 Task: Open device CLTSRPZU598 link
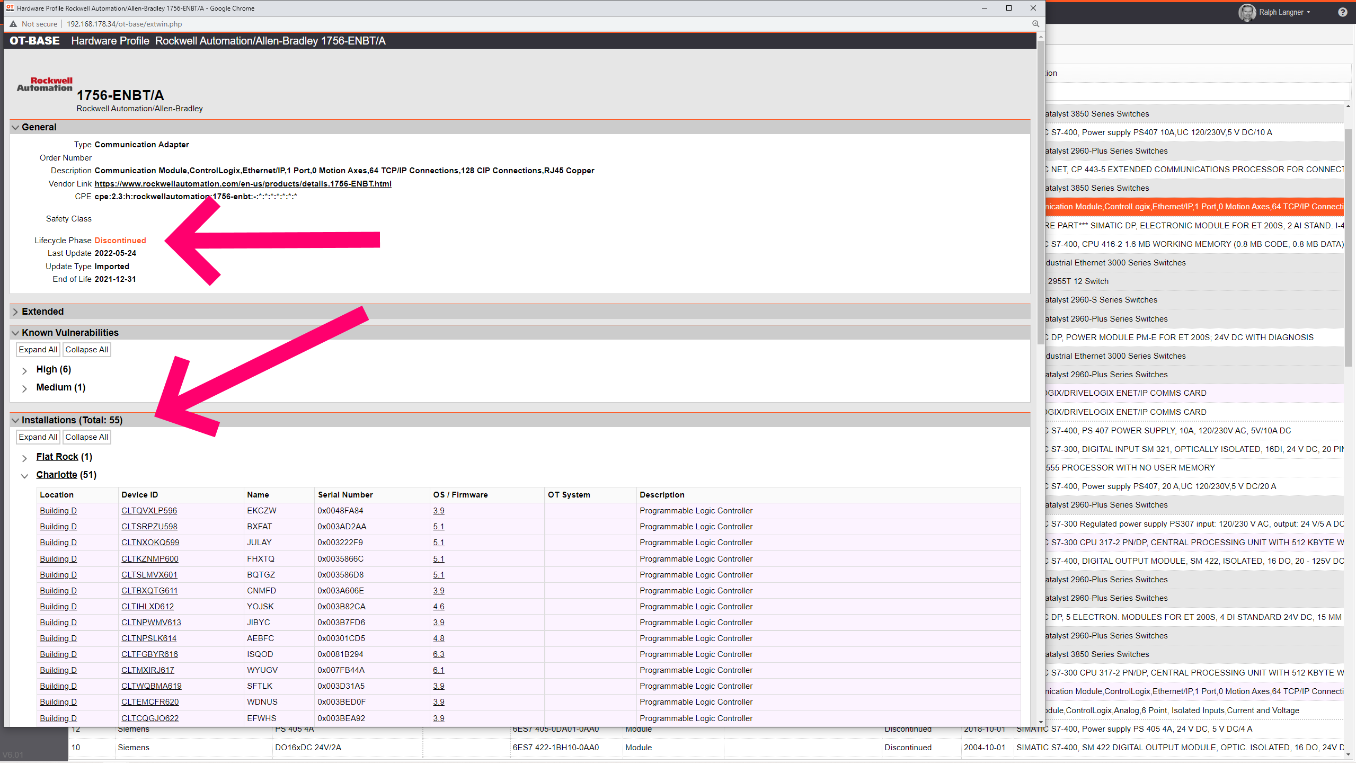149,527
